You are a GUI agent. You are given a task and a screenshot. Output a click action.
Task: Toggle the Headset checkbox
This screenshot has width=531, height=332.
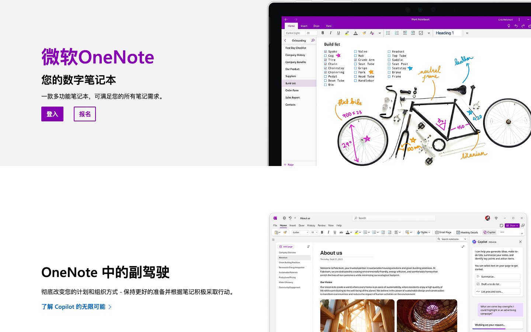[389, 52]
